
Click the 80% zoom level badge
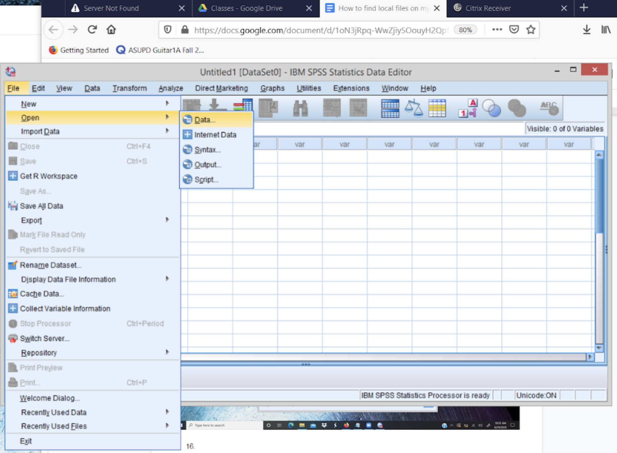point(465,30)
